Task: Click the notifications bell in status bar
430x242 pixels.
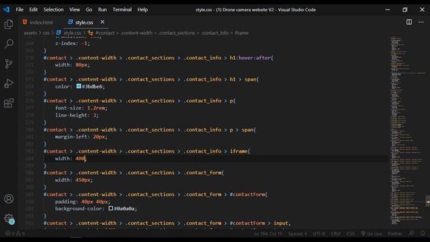Action: click(423, 233)
